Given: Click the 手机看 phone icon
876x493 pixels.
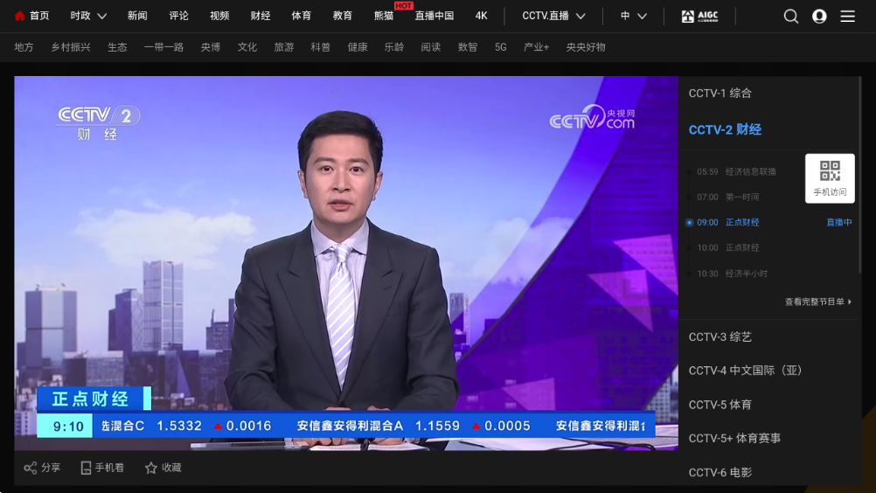Looking at the screenshot, I should 86,468.
